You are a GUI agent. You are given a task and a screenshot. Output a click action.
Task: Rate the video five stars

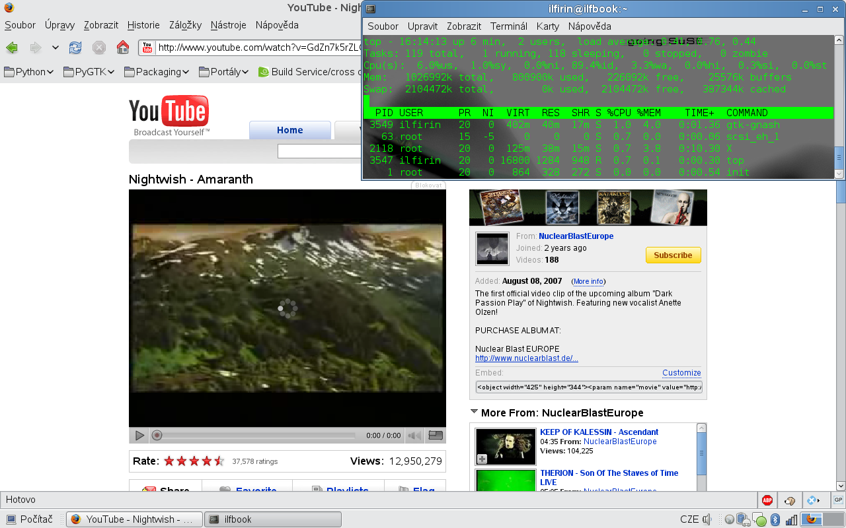click(219, 461)
